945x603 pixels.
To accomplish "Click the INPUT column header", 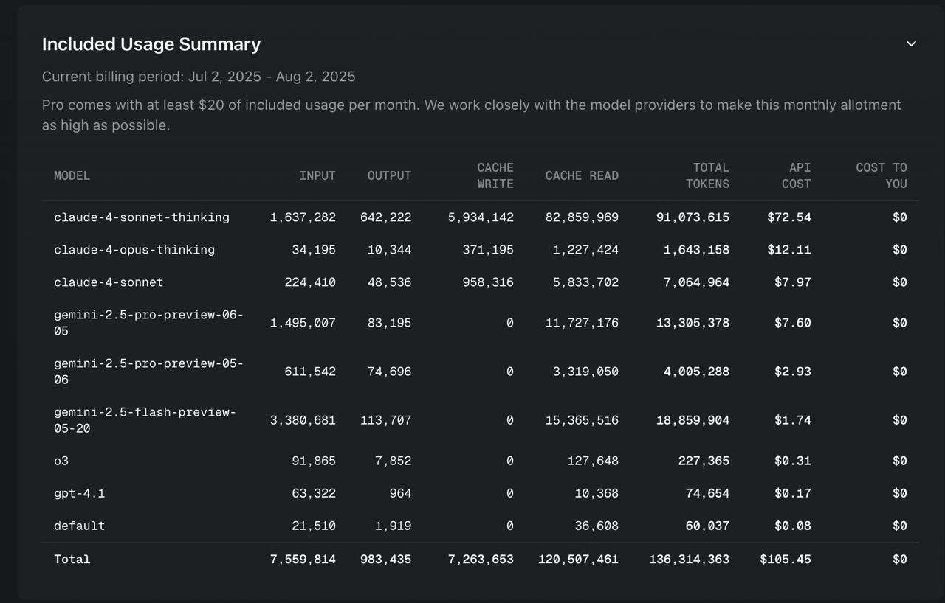I will (x=317, y=175).
